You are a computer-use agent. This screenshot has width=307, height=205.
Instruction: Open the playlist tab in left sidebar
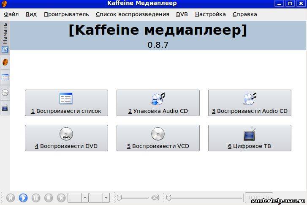pos(5,77)
